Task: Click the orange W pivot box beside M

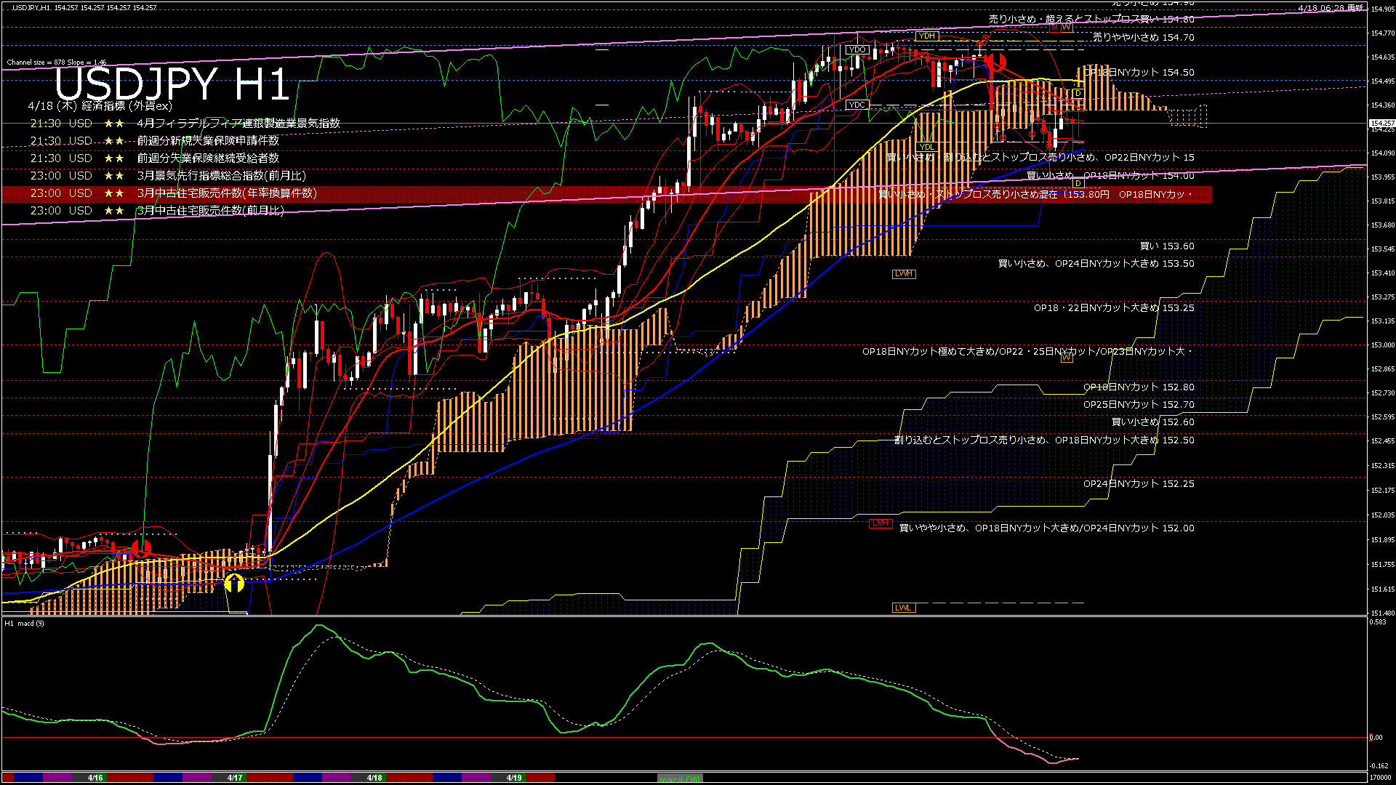Action: click(1066, 28)
